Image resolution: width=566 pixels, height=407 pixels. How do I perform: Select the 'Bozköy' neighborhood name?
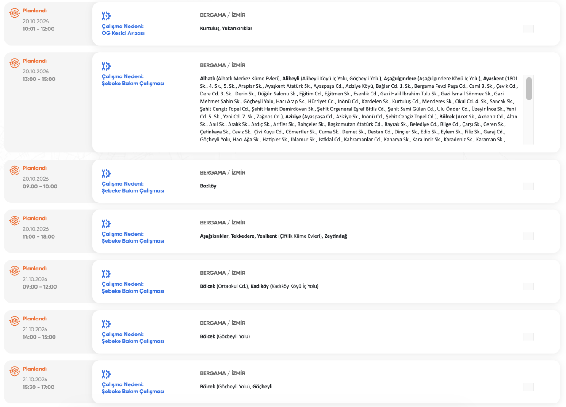point(208,186)
